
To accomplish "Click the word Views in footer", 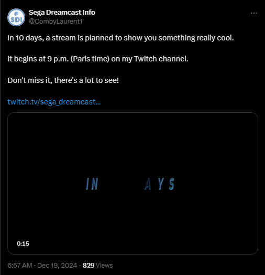I will (104, 266).
